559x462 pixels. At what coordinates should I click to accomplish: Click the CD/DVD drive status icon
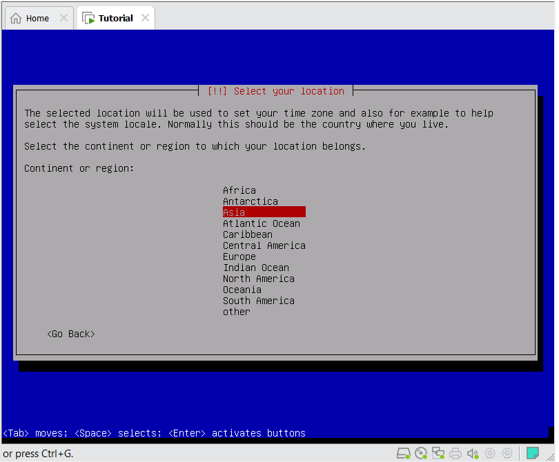point(421,453)
